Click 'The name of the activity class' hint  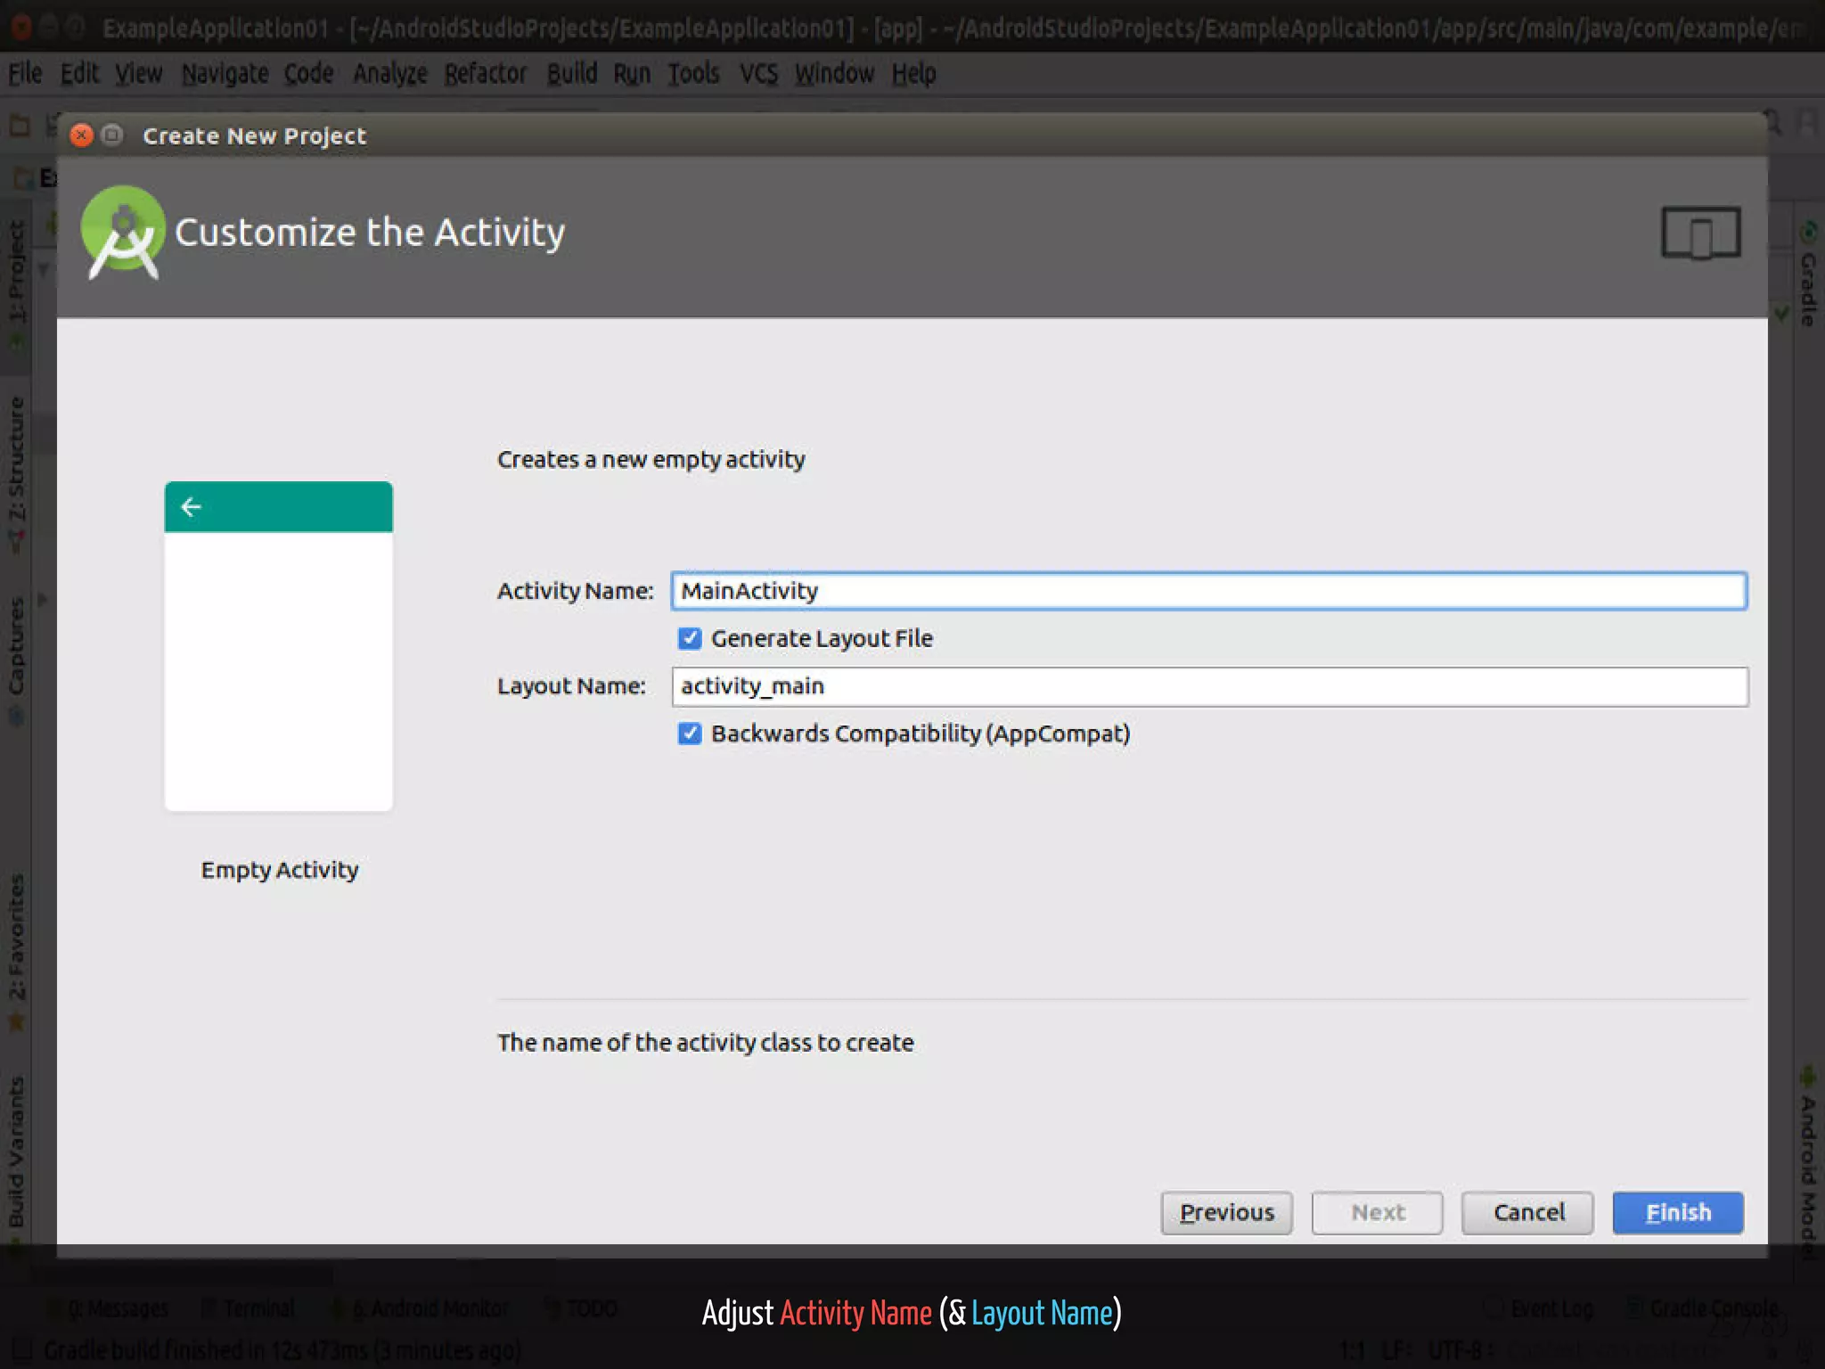[x=705, y=1042]
